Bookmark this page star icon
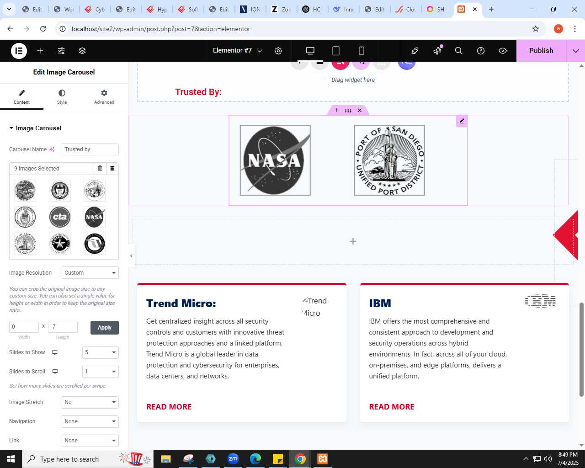Screen dimensions: 585x468 pos(536,29)
